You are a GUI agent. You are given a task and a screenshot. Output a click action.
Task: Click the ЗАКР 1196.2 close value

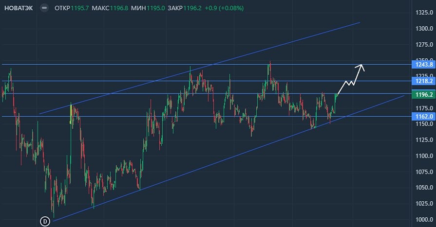pyautogui.click(x=184, y=8)
